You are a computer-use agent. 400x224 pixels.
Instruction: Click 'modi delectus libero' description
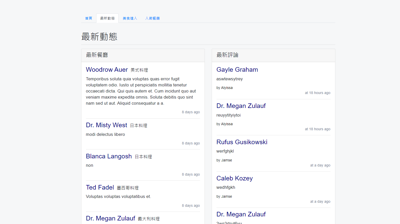point(105,135)
